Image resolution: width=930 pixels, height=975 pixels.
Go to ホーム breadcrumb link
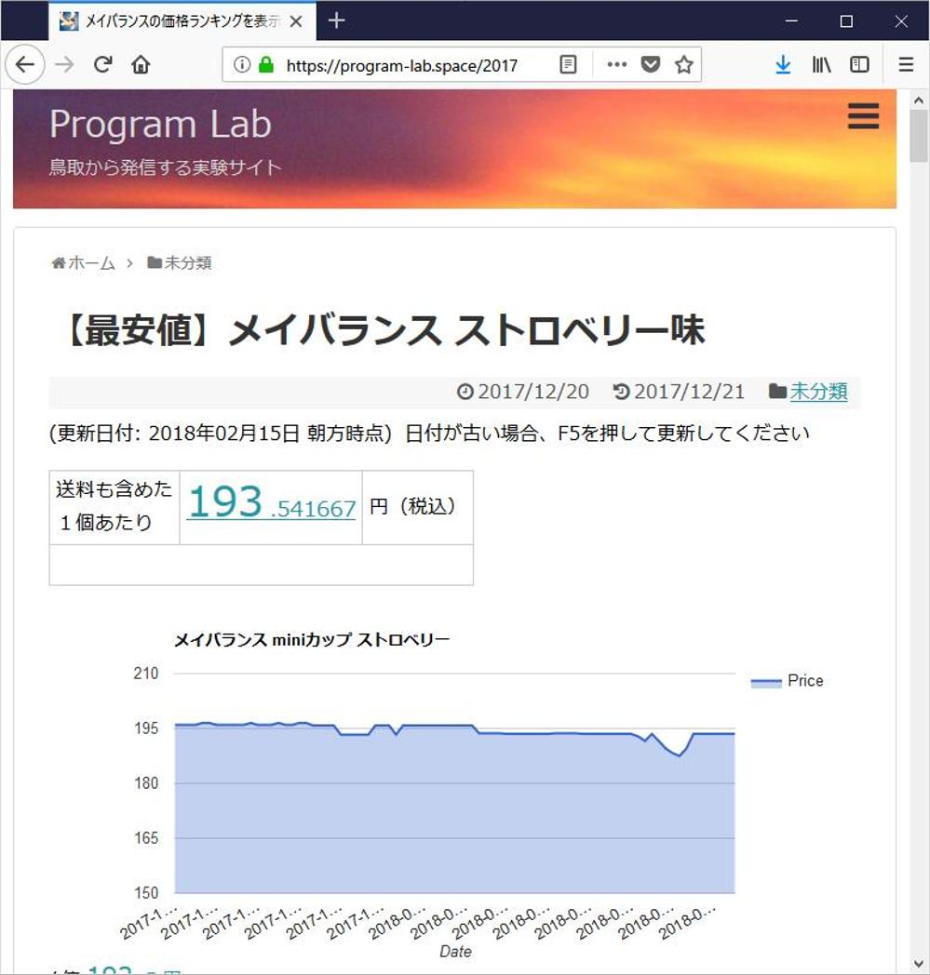(x=84, y=262)
